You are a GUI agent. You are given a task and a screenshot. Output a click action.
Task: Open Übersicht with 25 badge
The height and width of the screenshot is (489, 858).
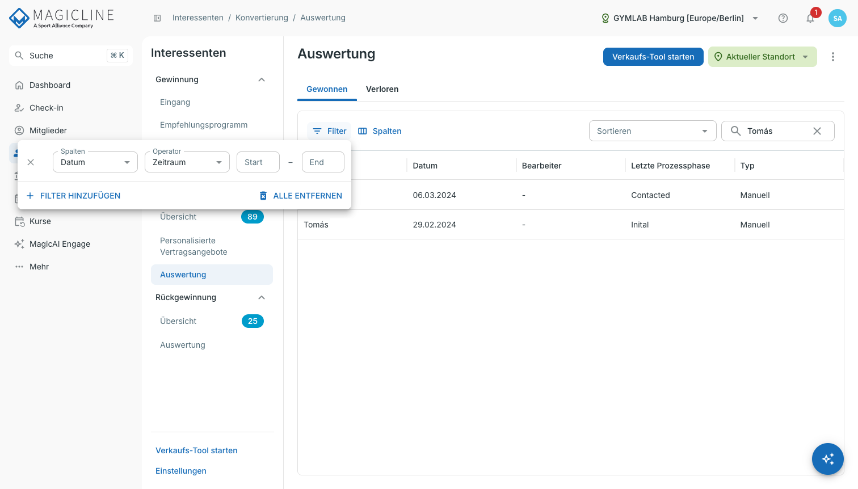[212, 321]
